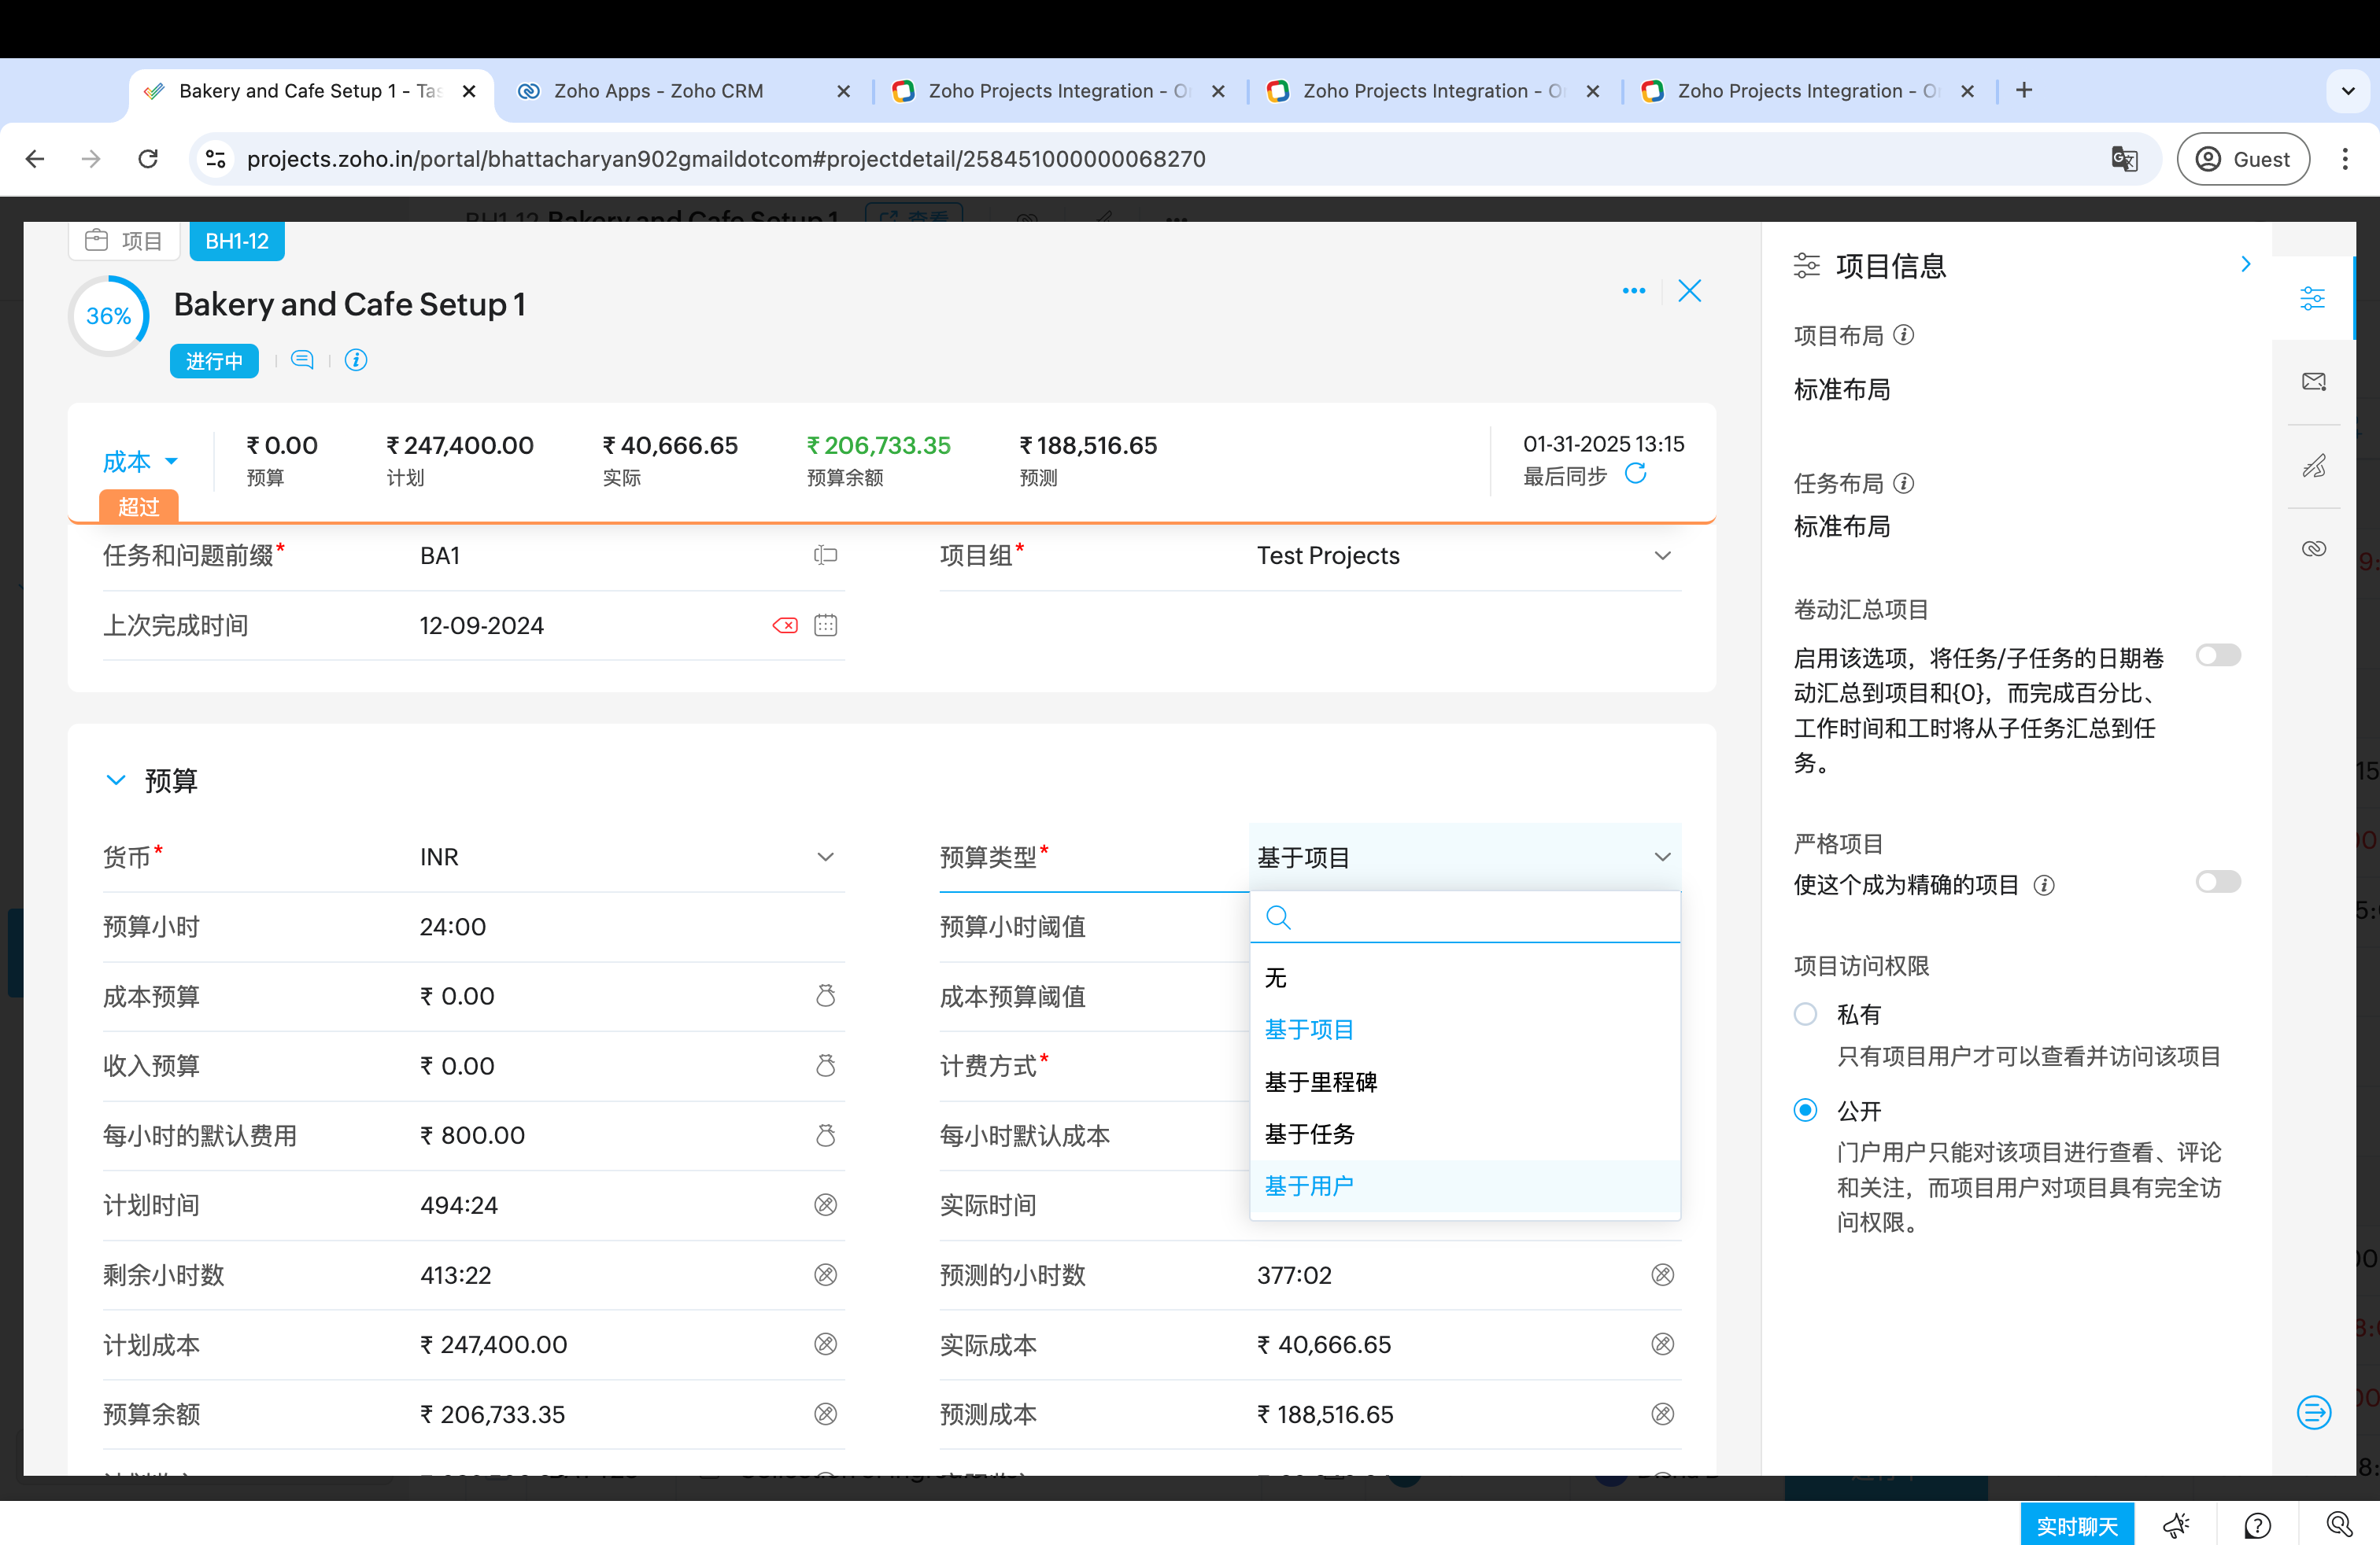Viewport: 2380px width, 1545px height.
Task: Click the 实时聊天 live chat button
Action: [2076, 1525]
